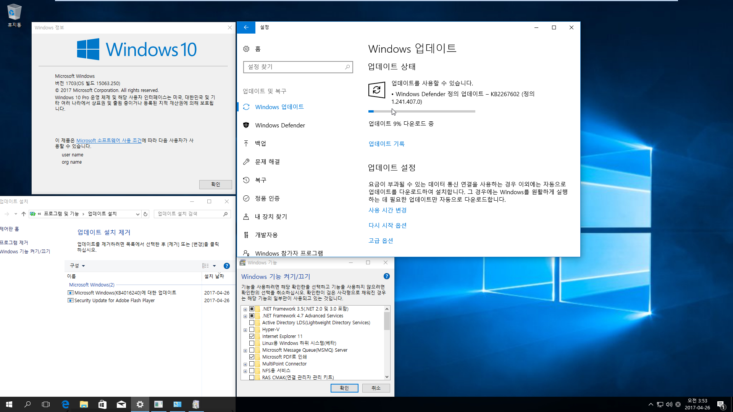
Task: Open the address bar history dropdown in updates window
Action: click(x=137, y=214)
